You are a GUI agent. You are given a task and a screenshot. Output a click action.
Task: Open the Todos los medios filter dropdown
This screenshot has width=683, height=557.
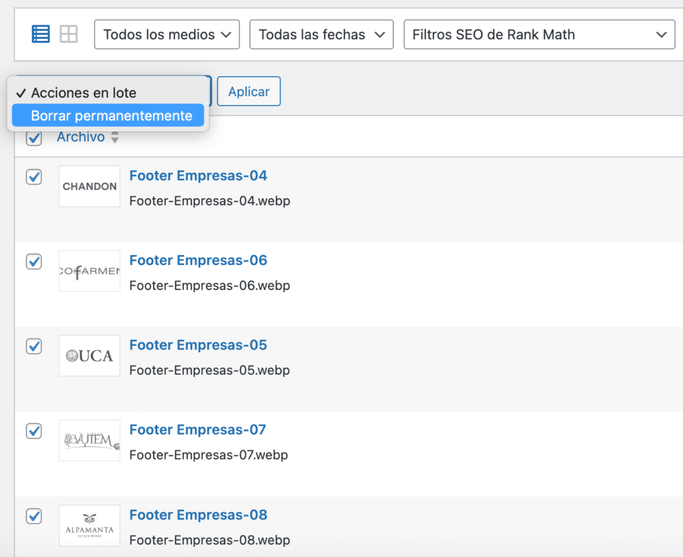[x=166, y=34]
